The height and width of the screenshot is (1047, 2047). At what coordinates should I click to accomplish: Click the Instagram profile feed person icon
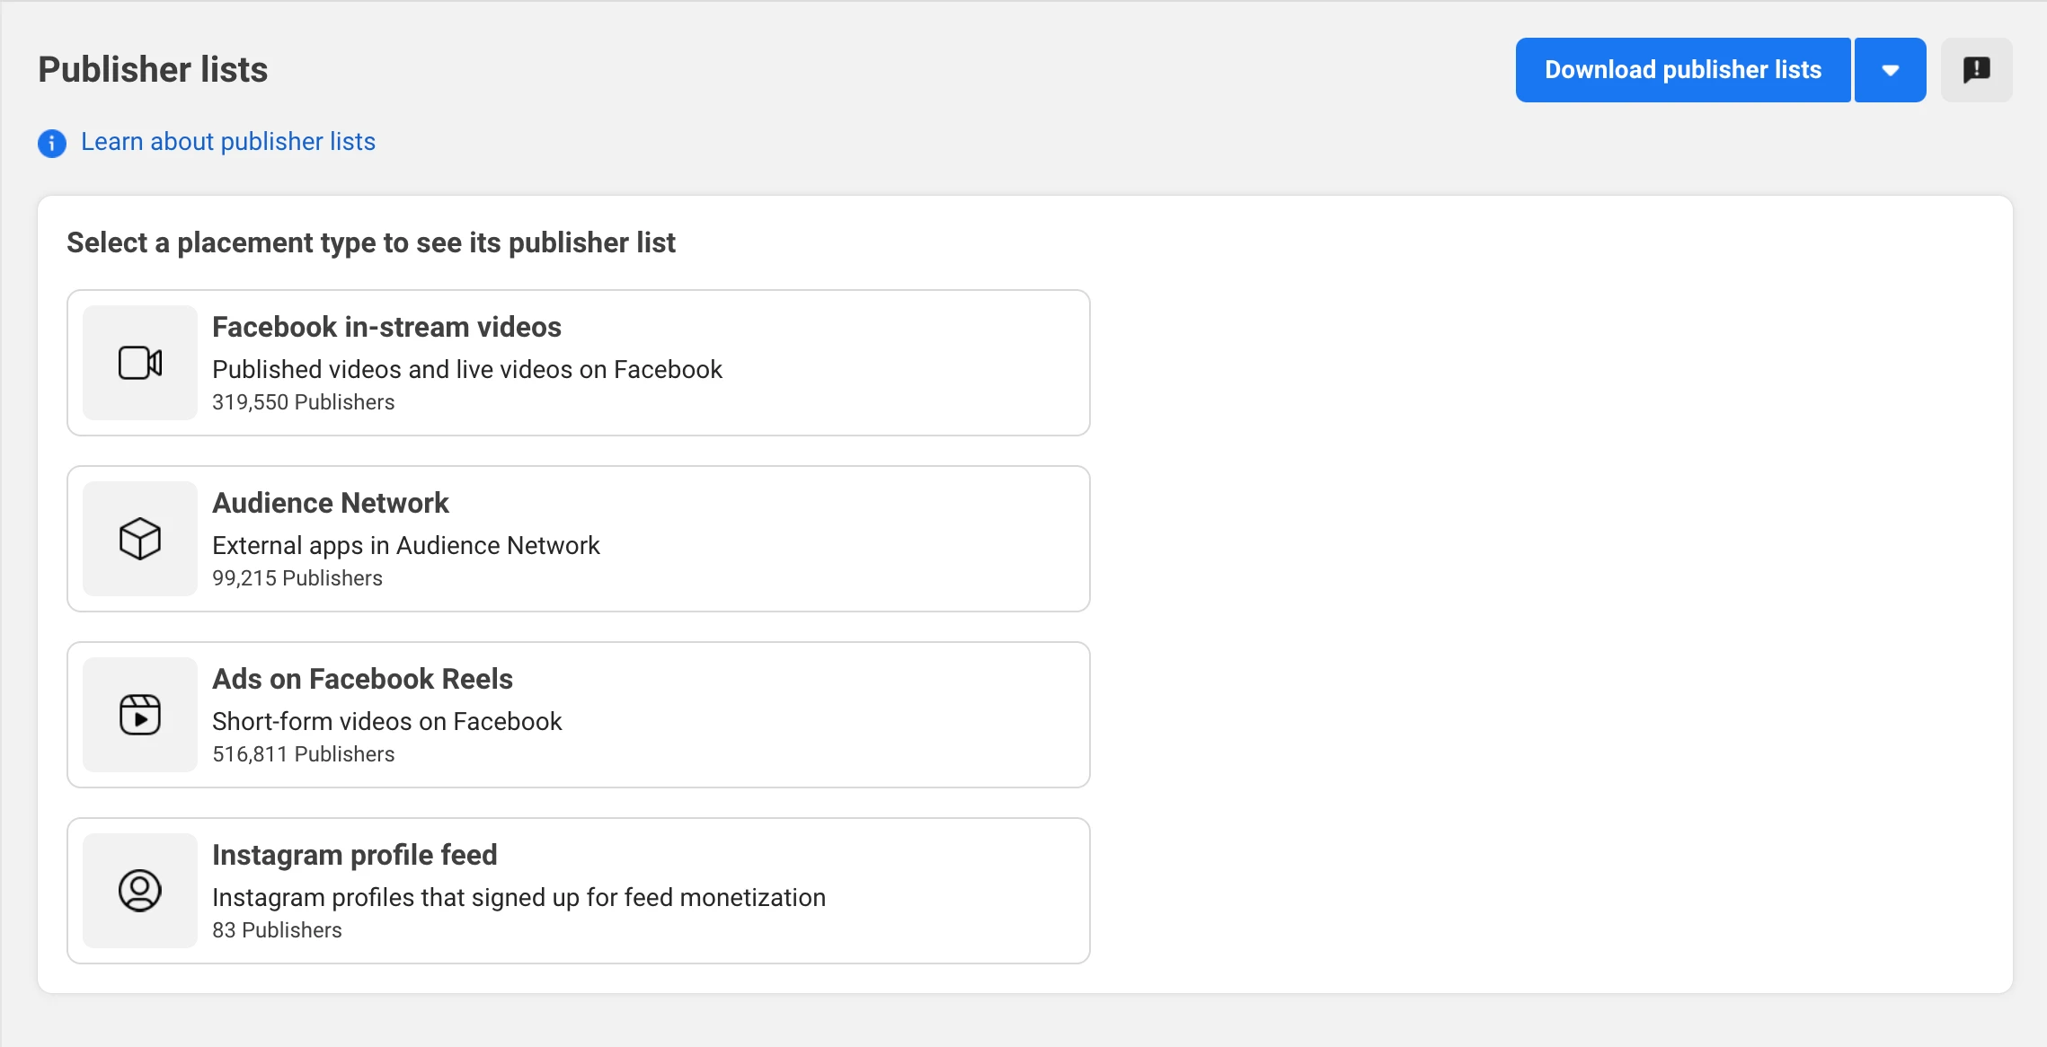click(x=140, y=891)
